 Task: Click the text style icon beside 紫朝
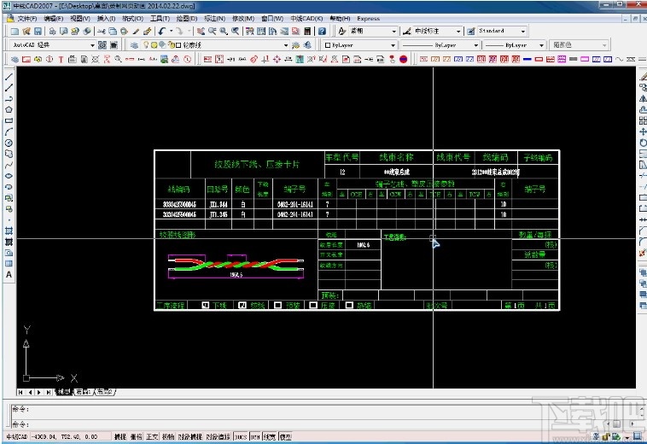click(342, 32)
